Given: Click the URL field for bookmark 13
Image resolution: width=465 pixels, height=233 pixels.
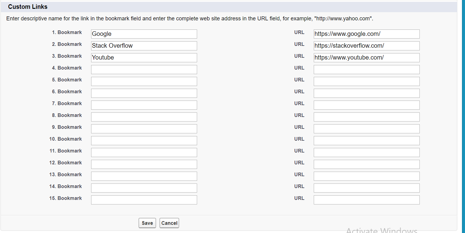Looking at the screenshot, I should tap(367, 176).
